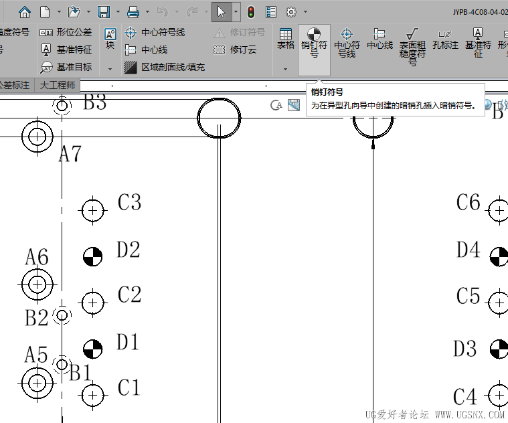Select the A5 counterbore hole
Viewport: 508px width, 423px height.
pyautogui.click(x=37, y=384)
